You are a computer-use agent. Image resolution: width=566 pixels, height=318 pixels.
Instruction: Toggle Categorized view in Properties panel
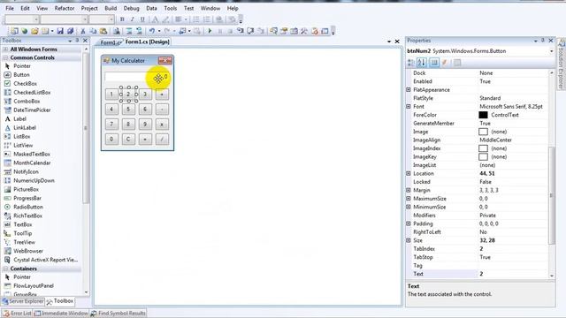coord(411,63)
